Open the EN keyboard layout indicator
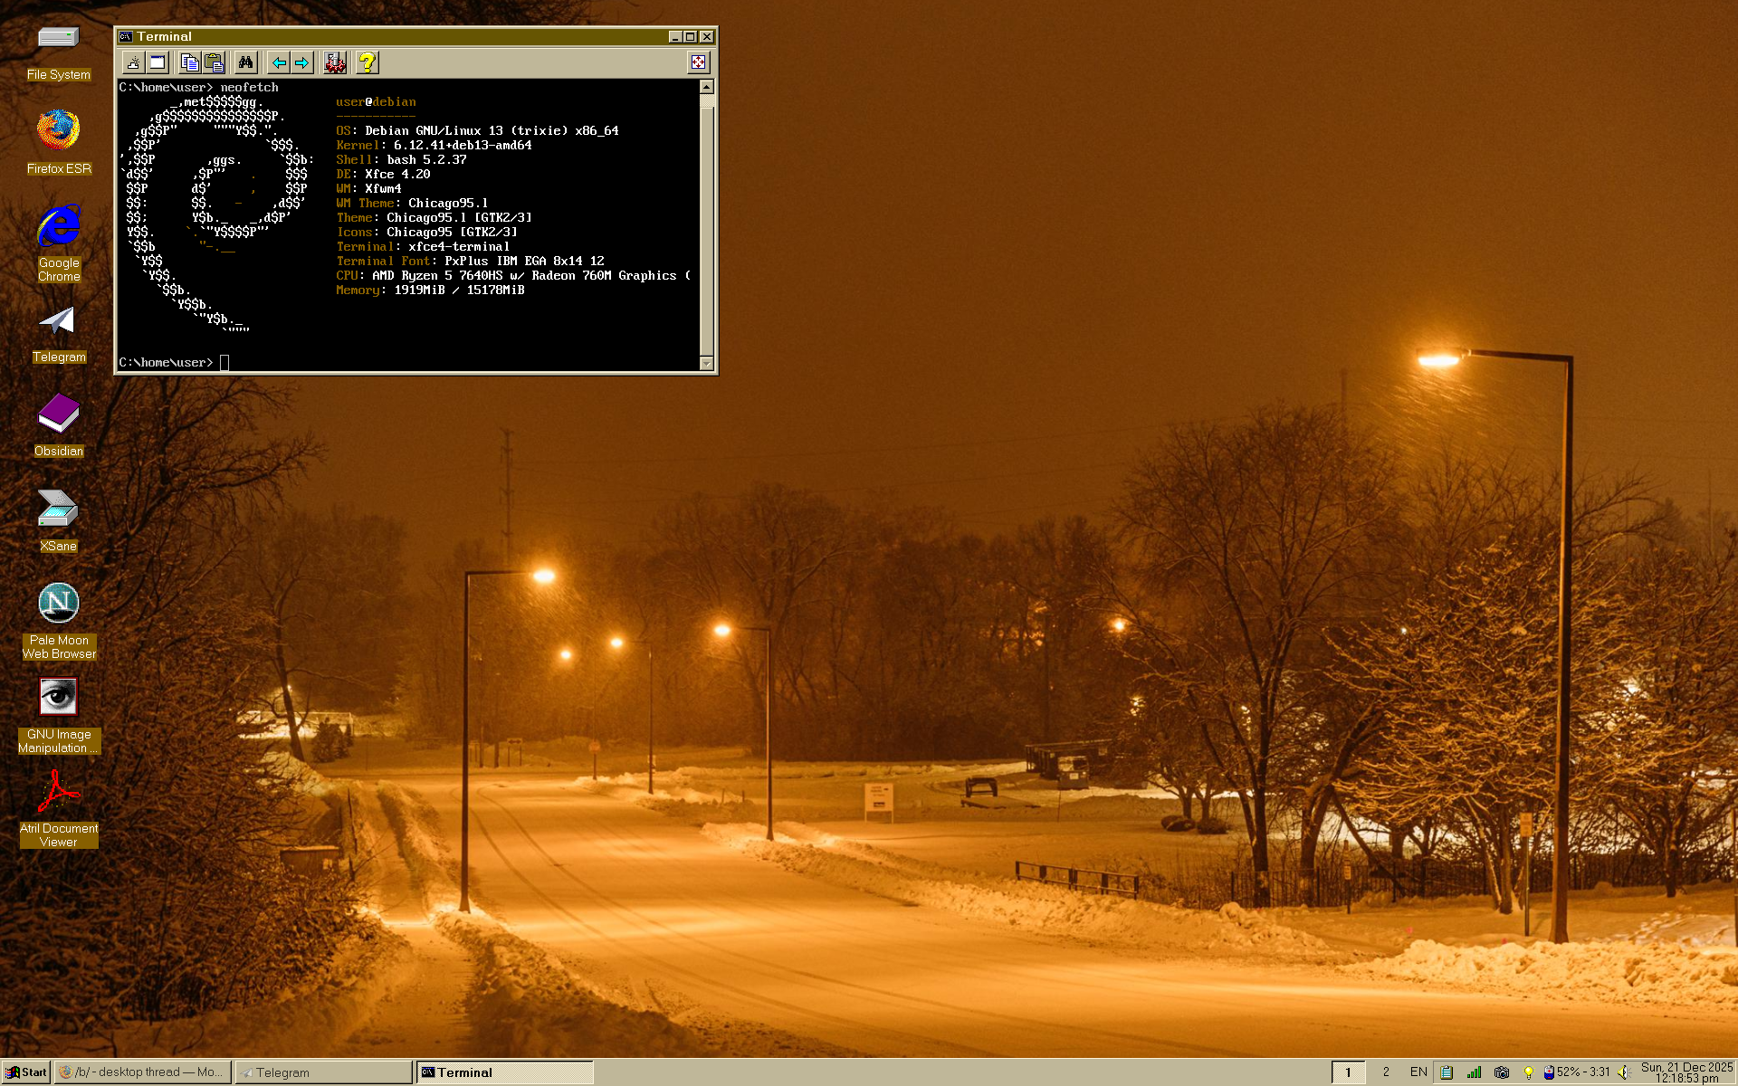This screenshot has width=1738, height=1086. [x=1418, y=1072]
